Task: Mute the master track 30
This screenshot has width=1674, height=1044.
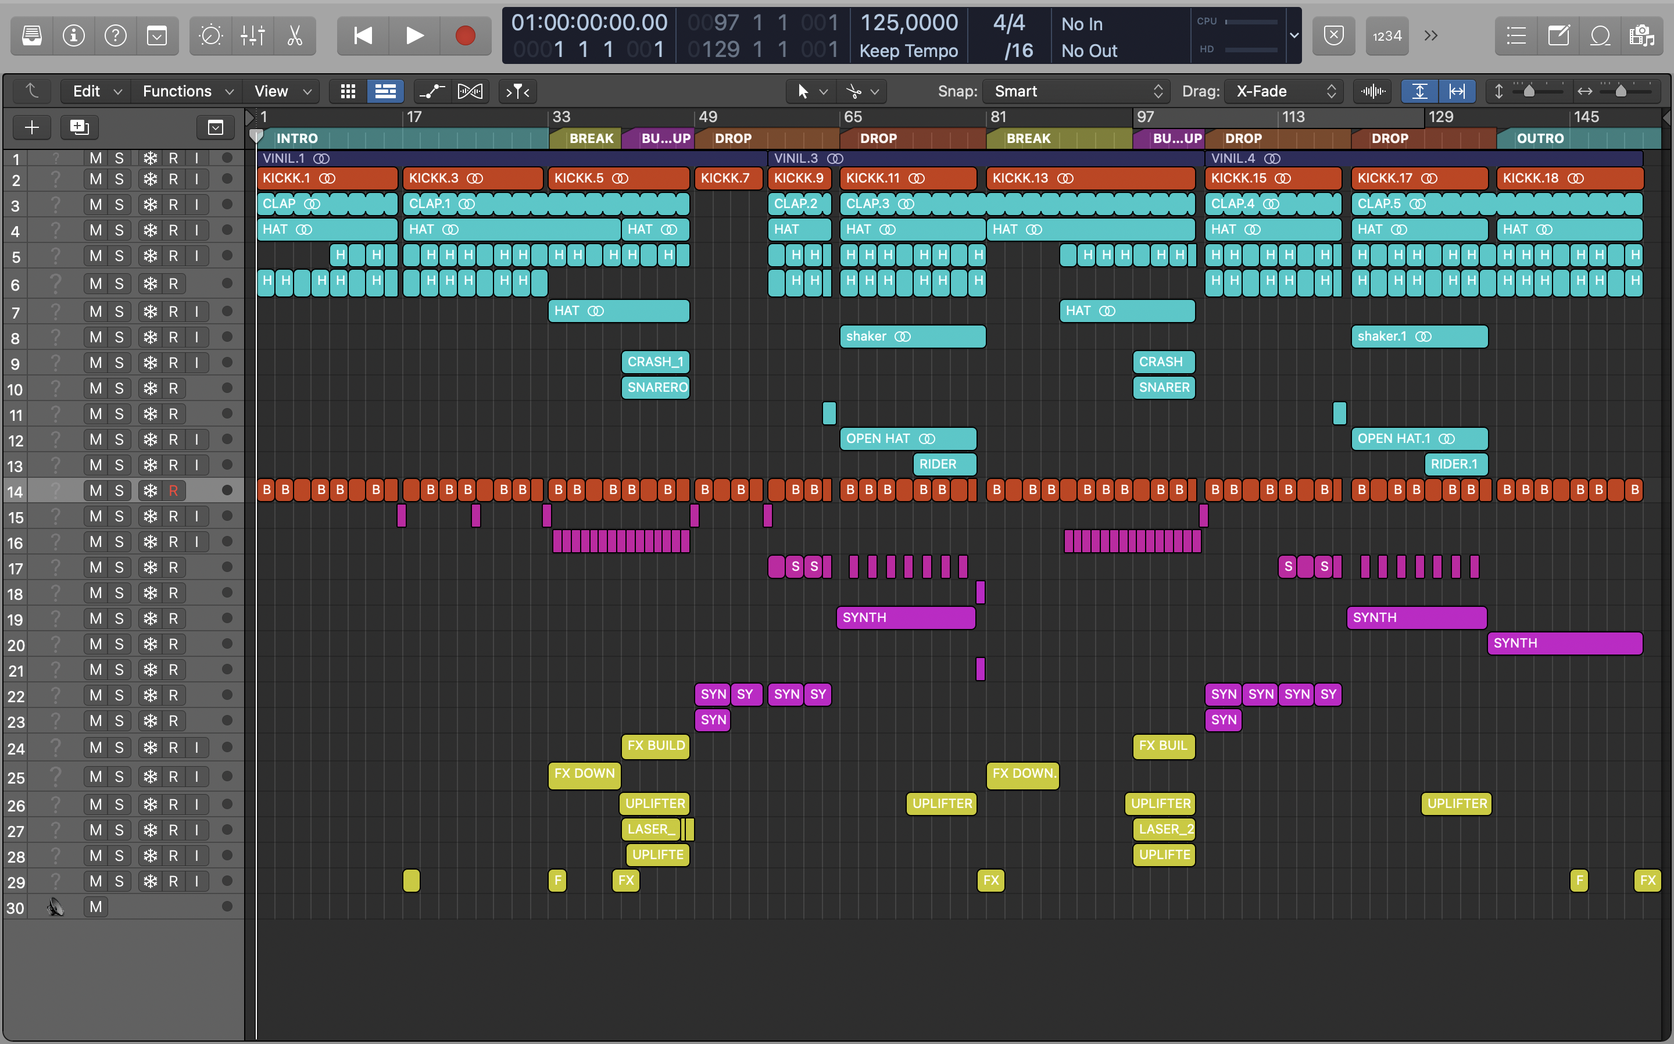Action: (96, 907)
